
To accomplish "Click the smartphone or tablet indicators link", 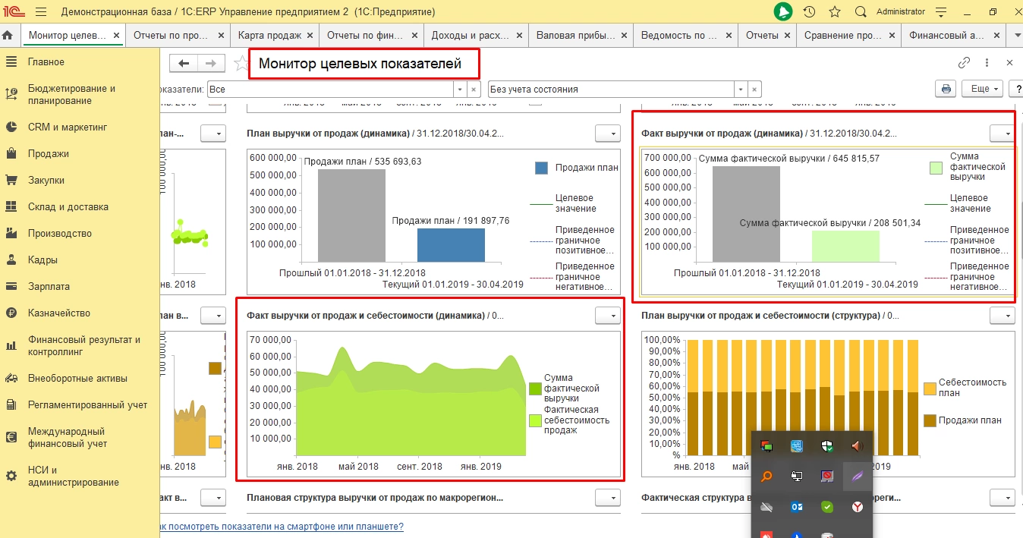I will (281, 527).
